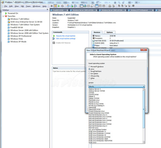The height and width of the screenshot is (148, 161).
Task: Toggle the Show Sidebar toolbar icon
Action: click(81, 6)
